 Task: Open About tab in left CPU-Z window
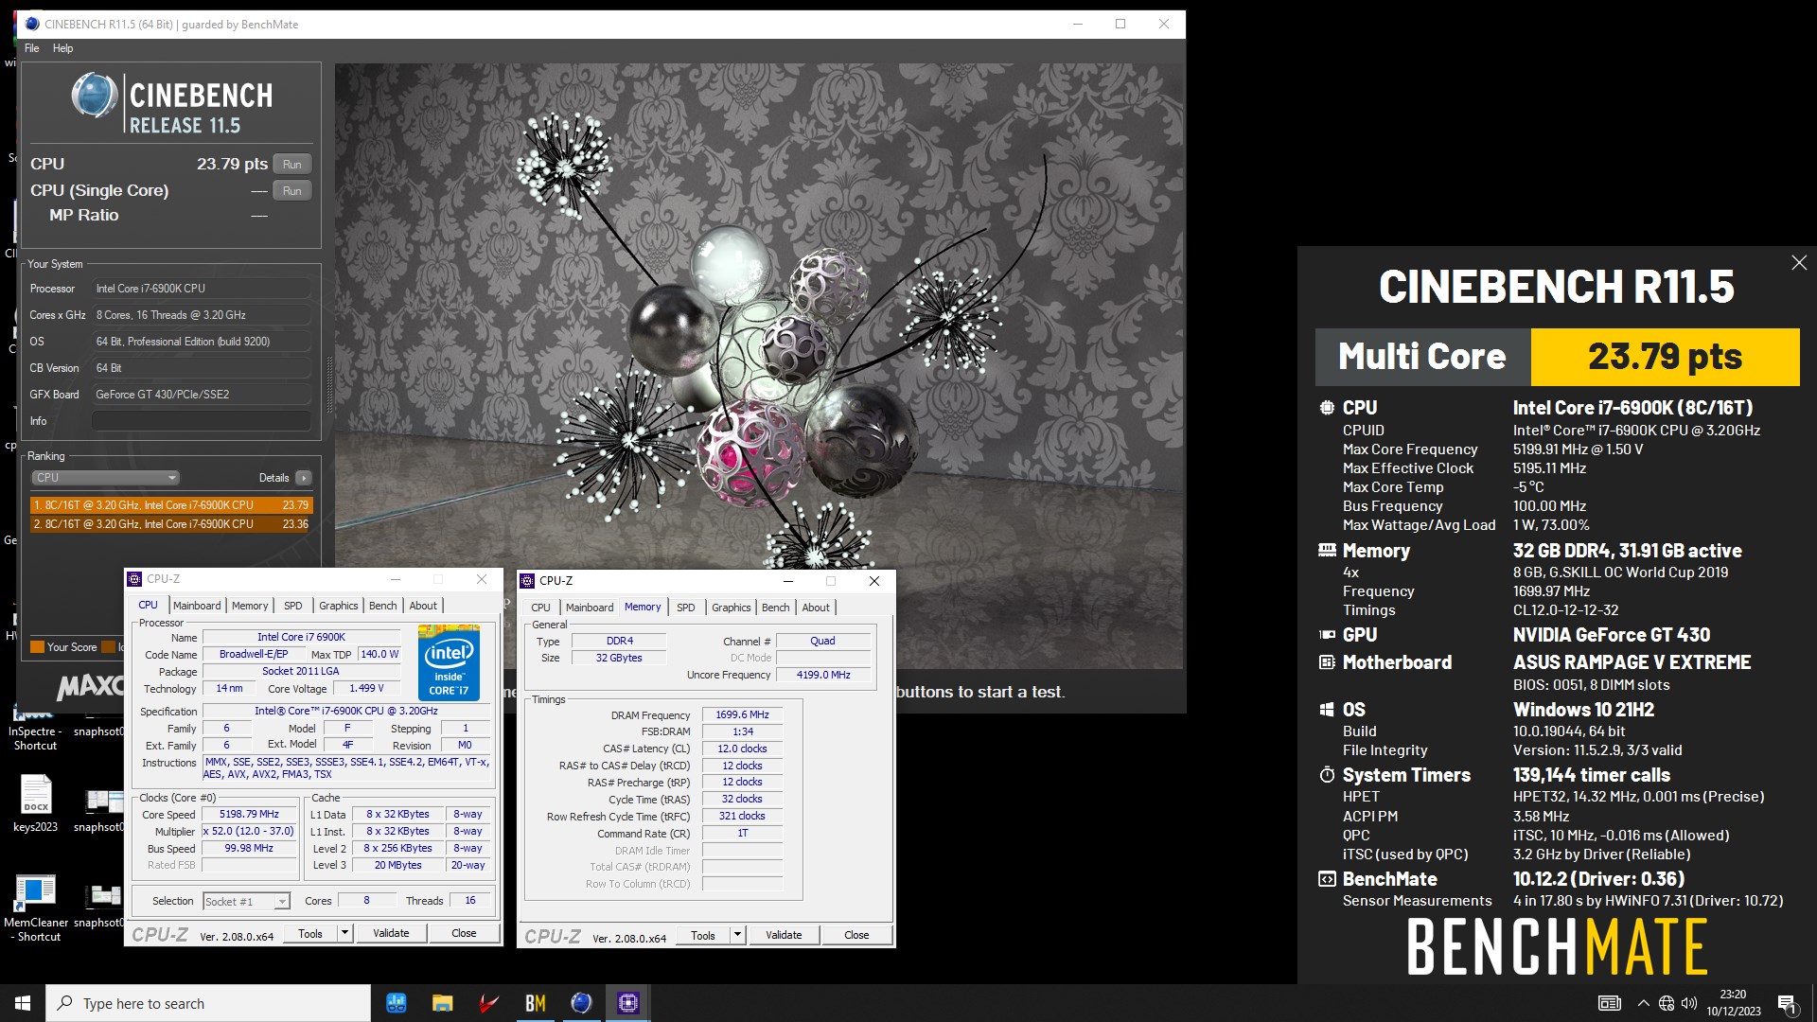(423, 606)
